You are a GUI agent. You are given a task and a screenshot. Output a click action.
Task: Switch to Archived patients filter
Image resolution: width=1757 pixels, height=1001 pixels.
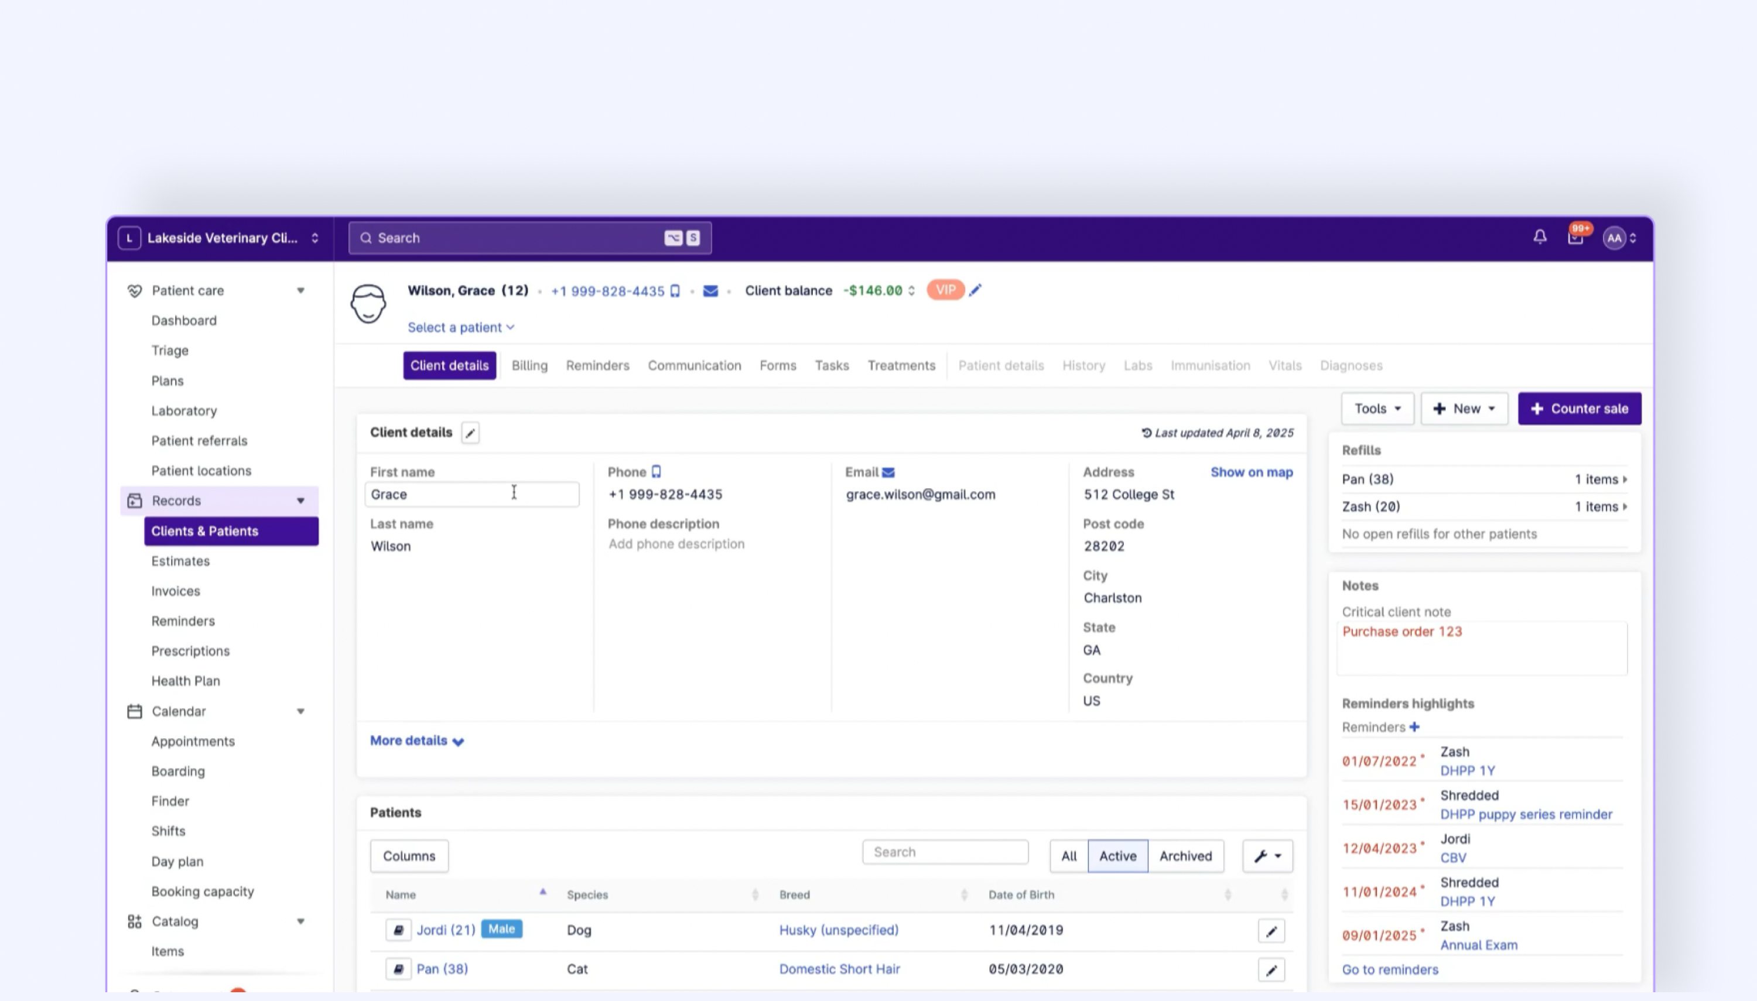click(x=1185, y=856)
